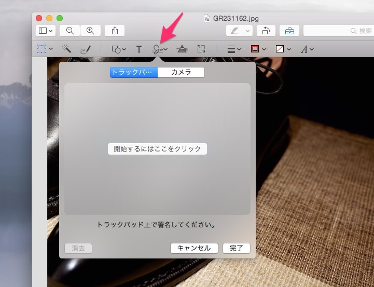Select the Sketch pen tool
This screenshot has height=287, width=374.
pyautogui.click(x=86, y=49)
